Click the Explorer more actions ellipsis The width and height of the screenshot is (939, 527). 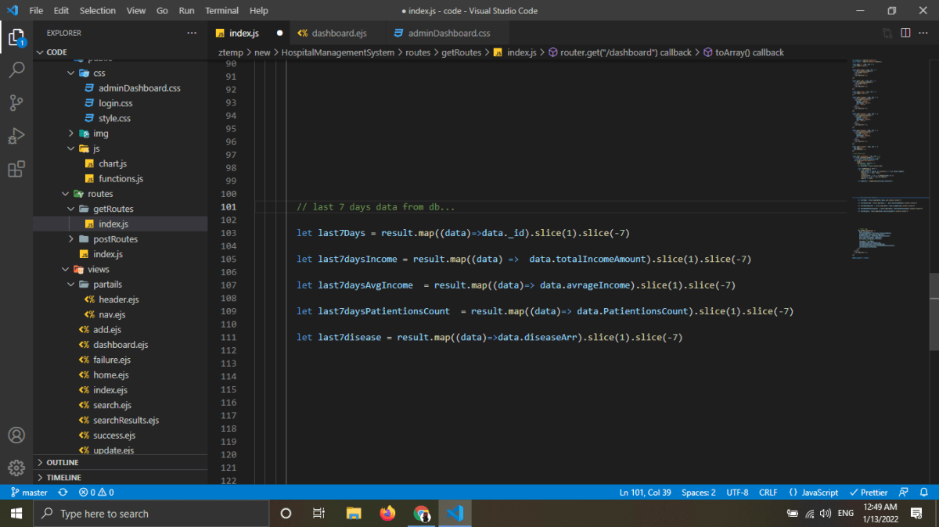point(192,33)
